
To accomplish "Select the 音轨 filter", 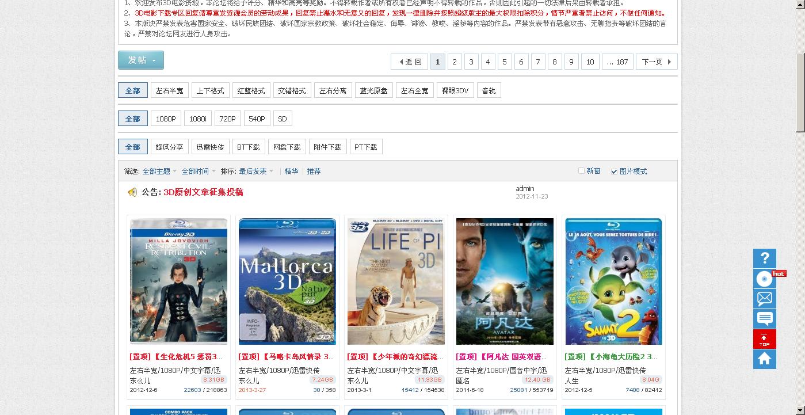I will click(x=489, y=90).
